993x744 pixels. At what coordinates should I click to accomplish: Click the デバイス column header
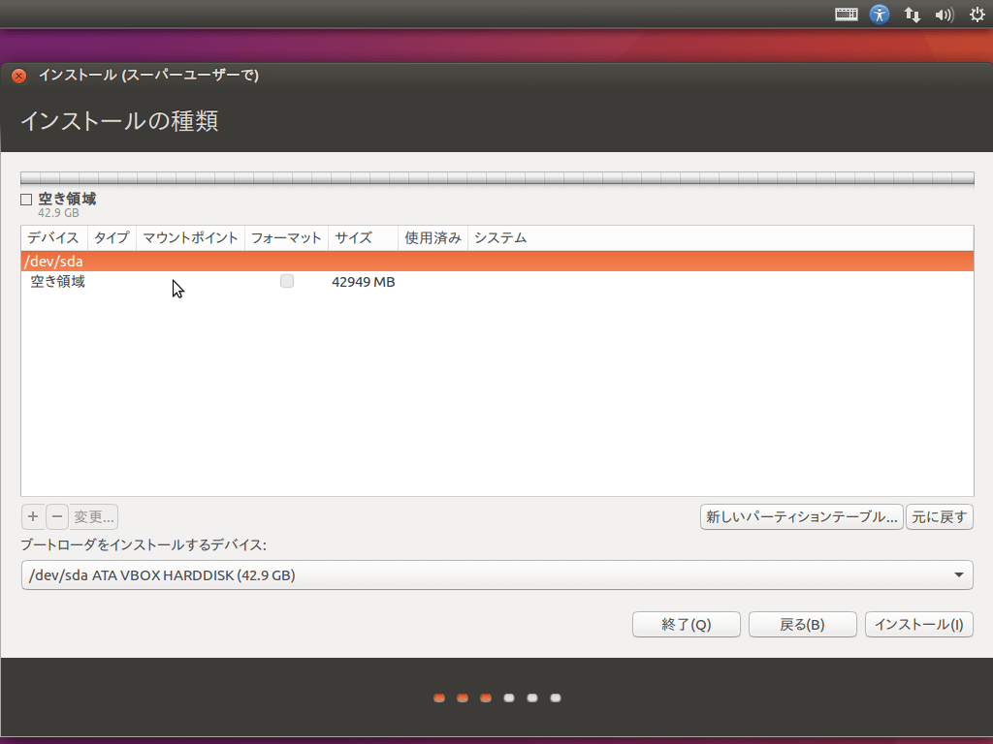[x=53, y=238]
